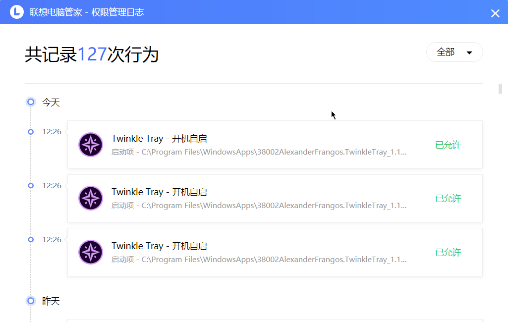This screenshot has height=322, width=508.
Task: Click the third Twinkle Tray app icon
Action: pyautogui.click(x=91, y=252)
